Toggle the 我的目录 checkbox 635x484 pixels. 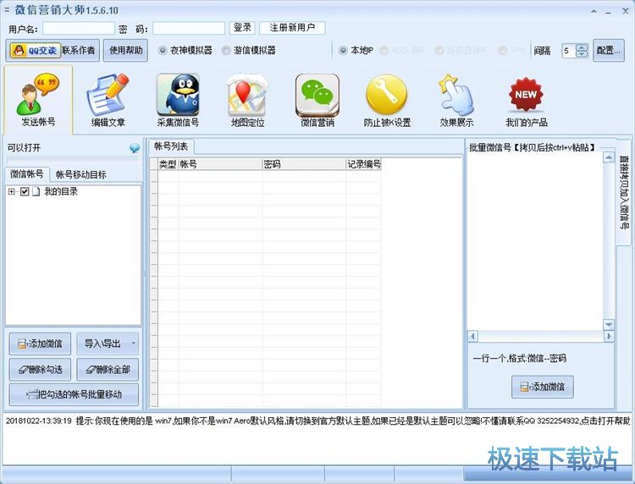[x=25, y=191]
